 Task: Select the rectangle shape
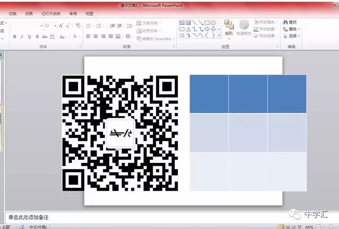[x=207, y=23]
